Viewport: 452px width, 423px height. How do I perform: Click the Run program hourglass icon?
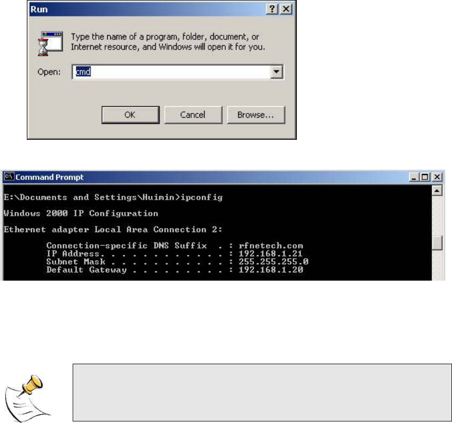pos(50,43)
